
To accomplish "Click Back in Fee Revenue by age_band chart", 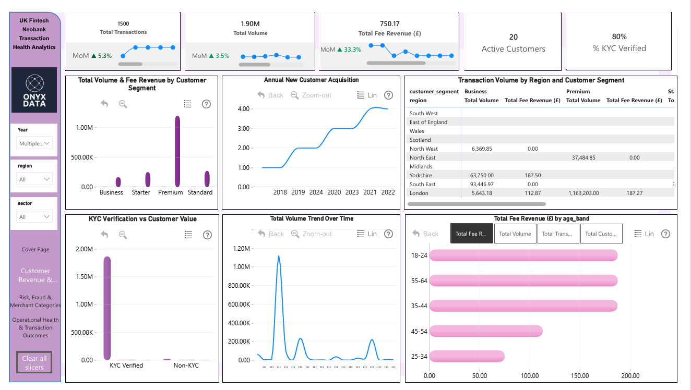I will (x=425, y=234).
